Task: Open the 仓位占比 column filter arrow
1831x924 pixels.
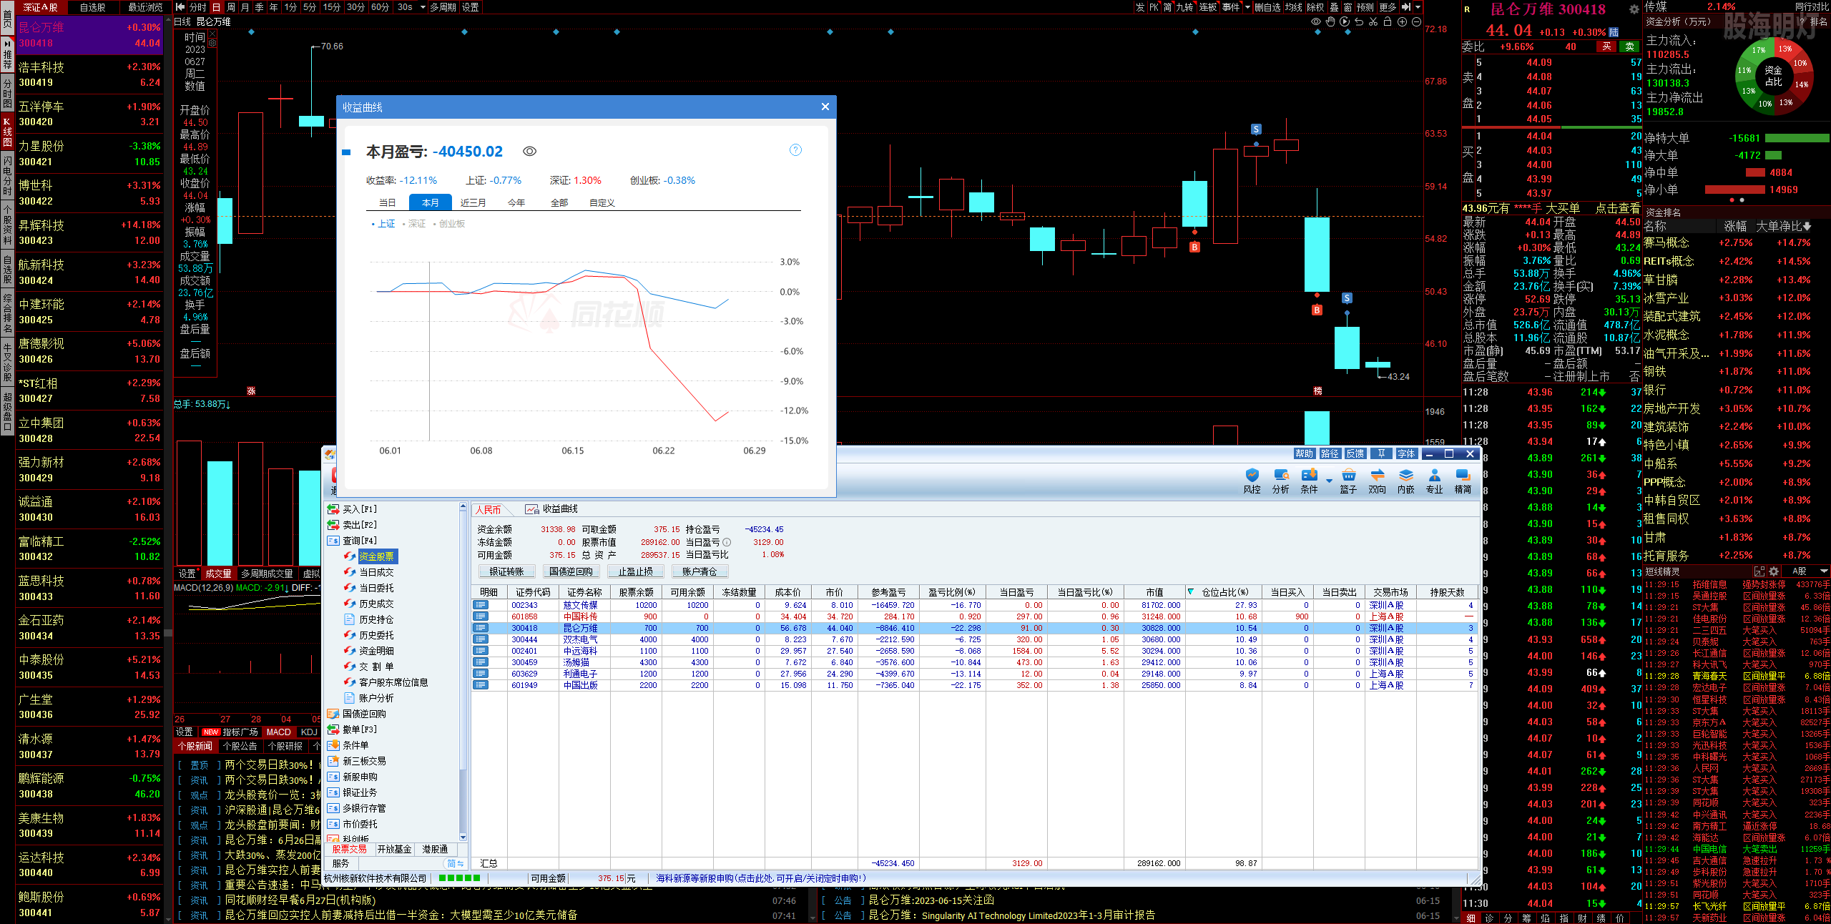Action: 1191,592
